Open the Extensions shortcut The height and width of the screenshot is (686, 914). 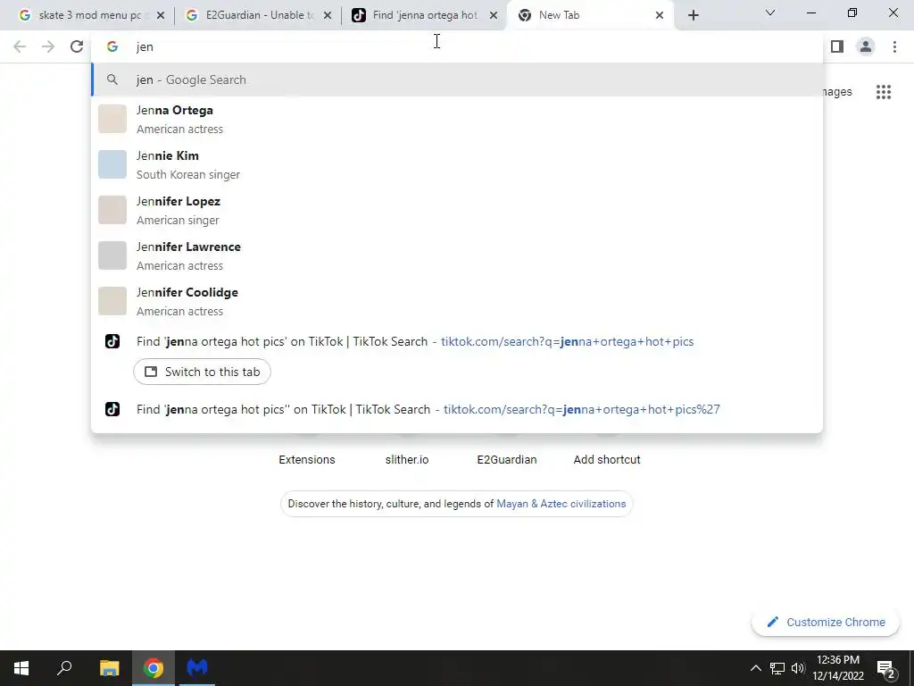(x=307, y=460)
